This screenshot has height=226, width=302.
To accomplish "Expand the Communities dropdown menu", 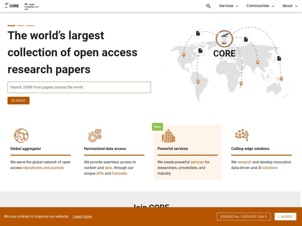I will pyautogui.click(x=260, y=6).
